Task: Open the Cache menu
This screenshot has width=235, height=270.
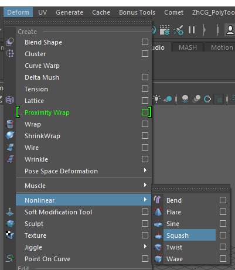Action: [x=101, y=12]
